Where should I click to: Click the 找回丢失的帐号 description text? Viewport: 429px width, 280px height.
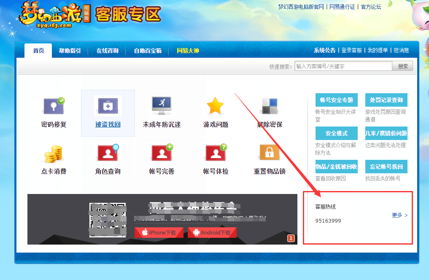[x=383, y=178]
